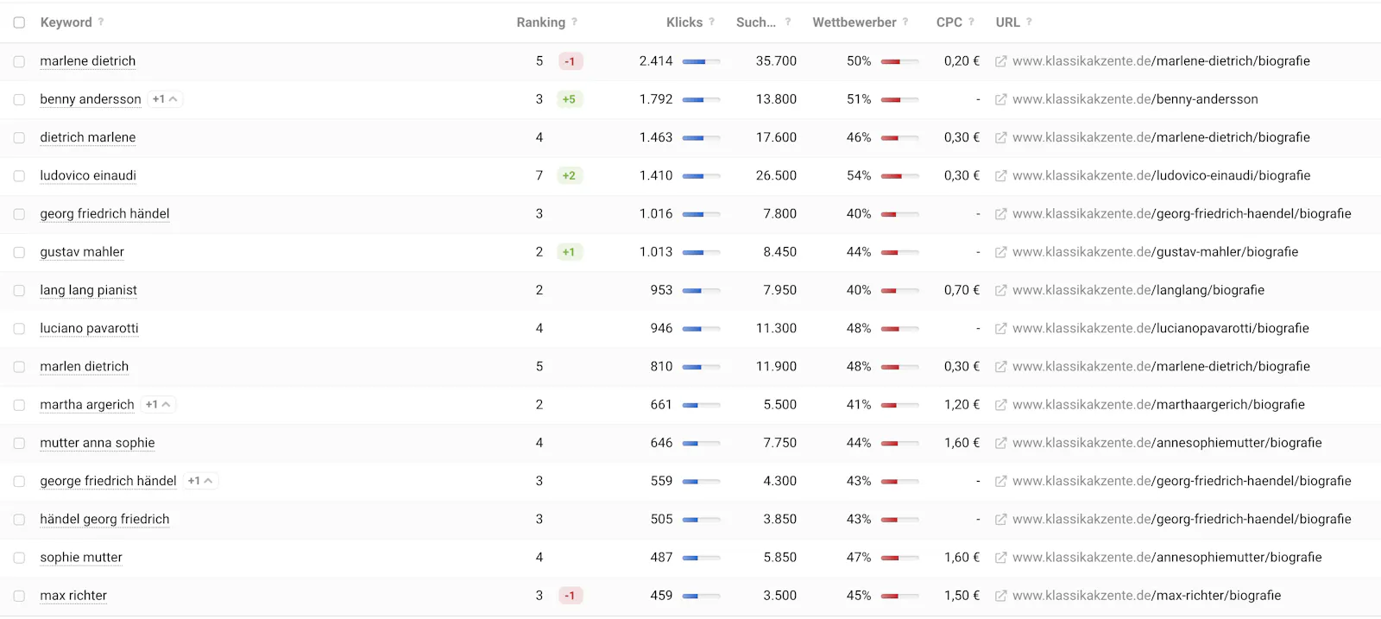Click Klicks bar for marlene dietrich row

701,62
